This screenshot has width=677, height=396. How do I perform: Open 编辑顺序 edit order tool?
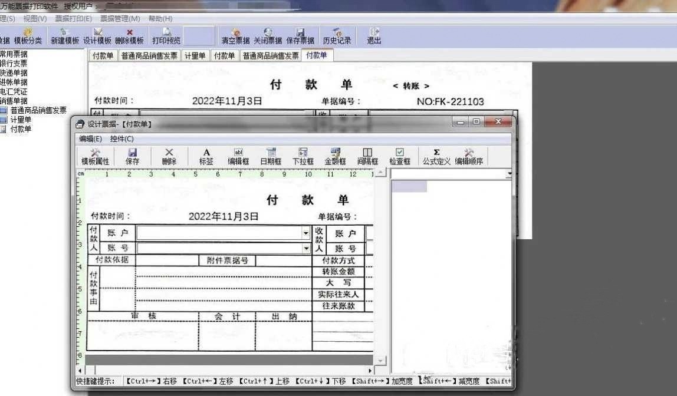click(469, 157)
